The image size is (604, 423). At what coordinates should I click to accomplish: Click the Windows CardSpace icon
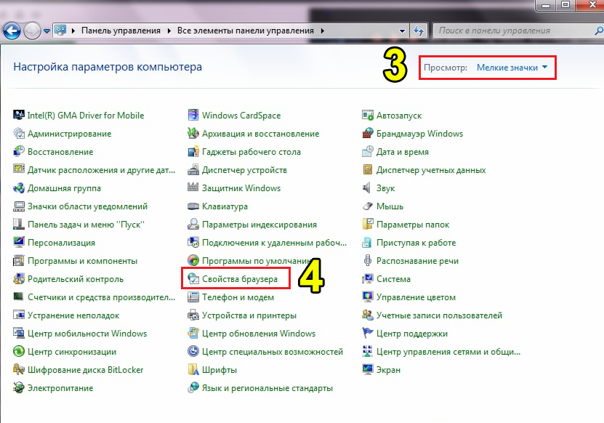tap(193, 115)
